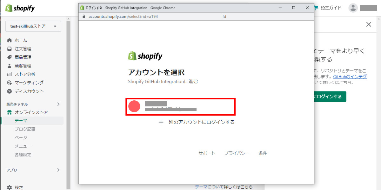The width and height of the screenshot is (381, 190).
Task: Click the gear icon beside 設定
Action: click(9, 187)
